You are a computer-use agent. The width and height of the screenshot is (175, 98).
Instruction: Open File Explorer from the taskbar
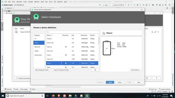70,96
